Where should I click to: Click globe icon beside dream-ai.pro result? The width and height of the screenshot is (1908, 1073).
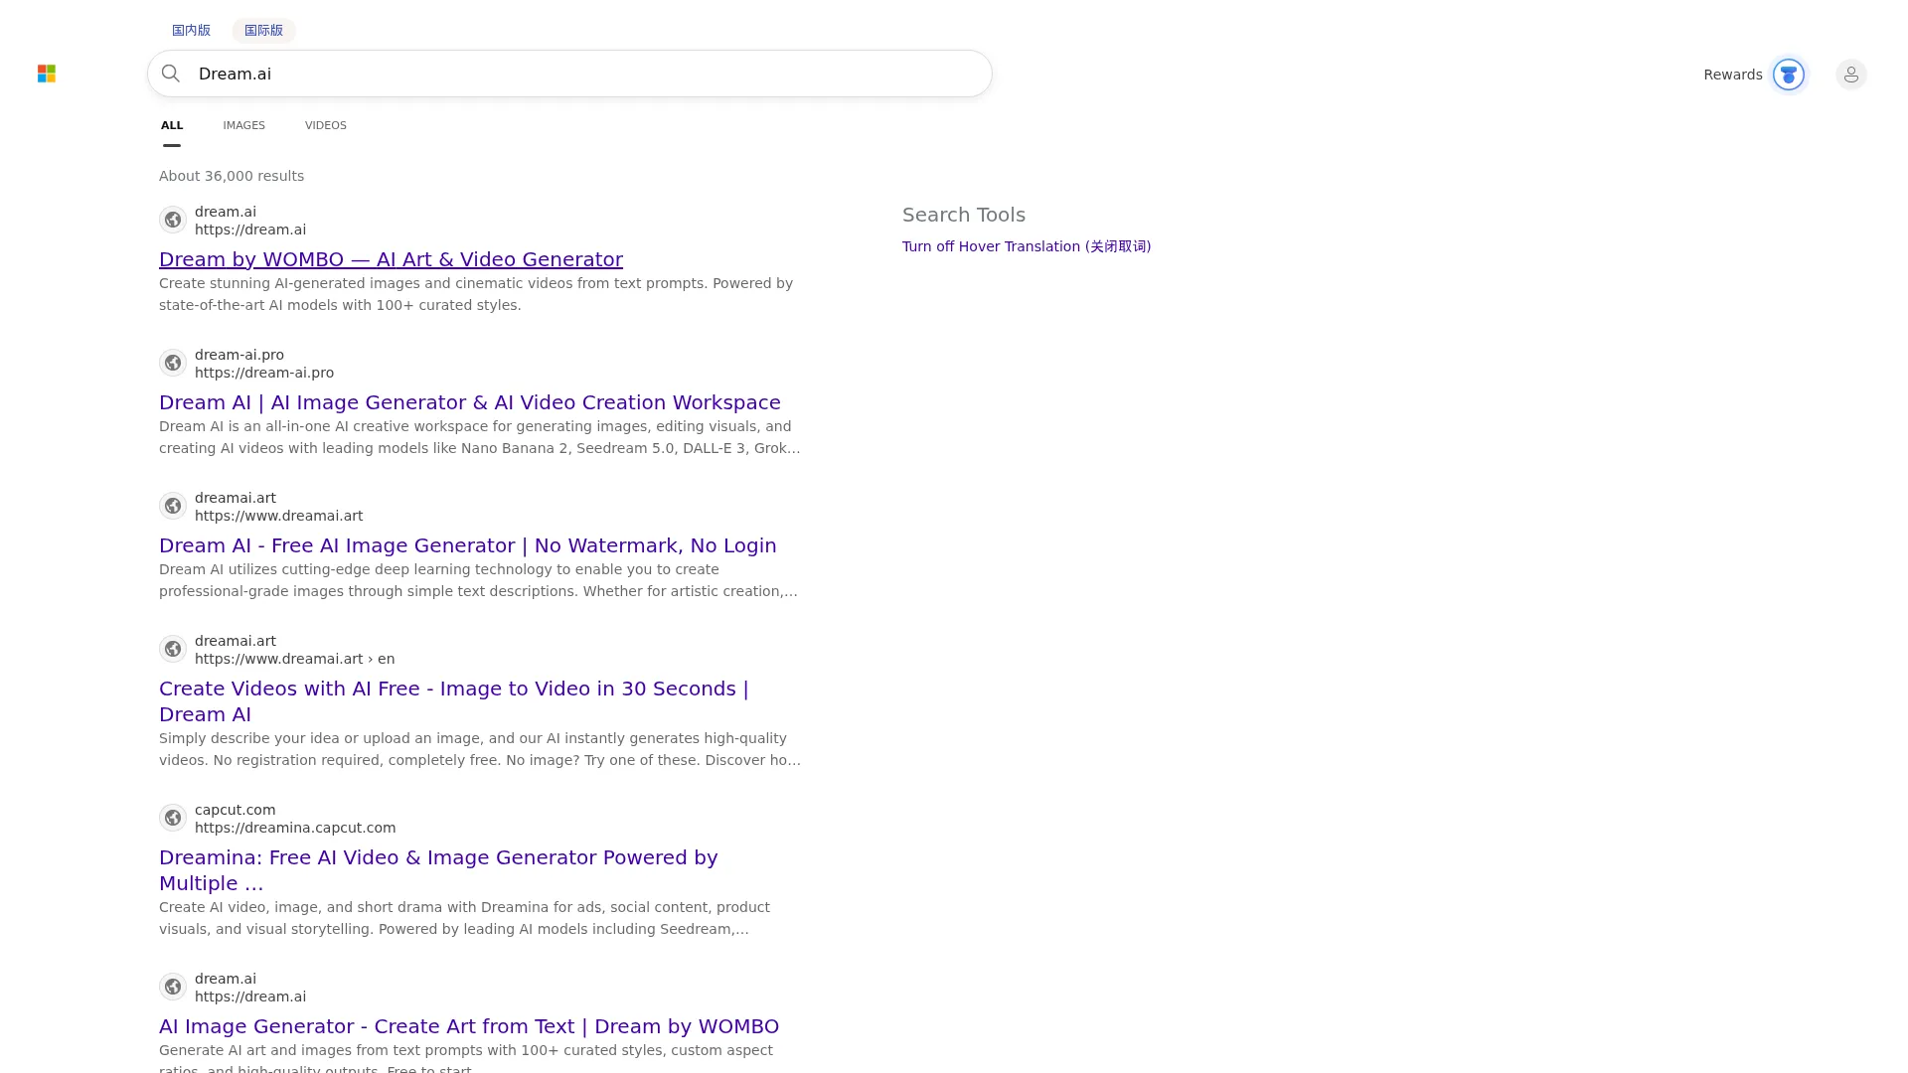(173, 363)
